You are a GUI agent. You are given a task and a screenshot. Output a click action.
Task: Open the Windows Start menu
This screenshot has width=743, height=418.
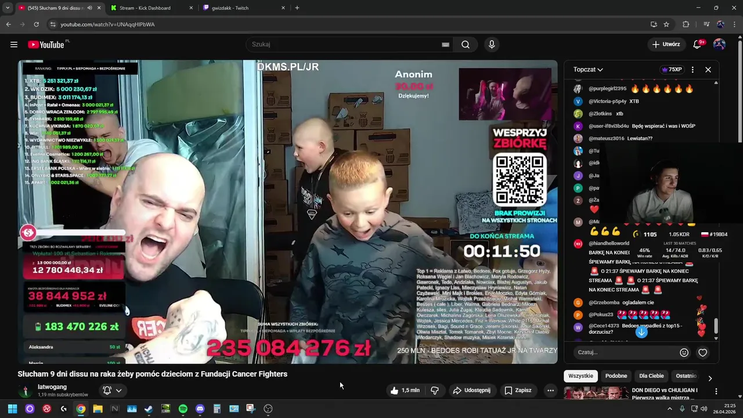12,409
